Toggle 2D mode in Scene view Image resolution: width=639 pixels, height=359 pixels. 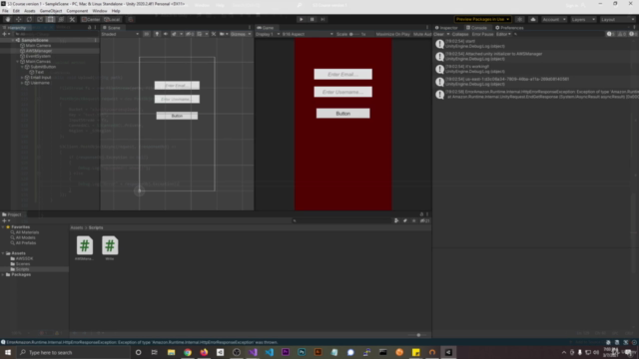coord(147,34)
